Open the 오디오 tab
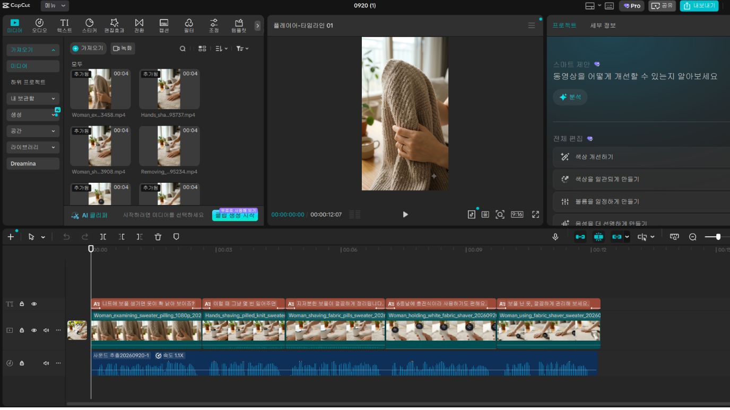This screenshot has width=730, height=410. point(39,25)
